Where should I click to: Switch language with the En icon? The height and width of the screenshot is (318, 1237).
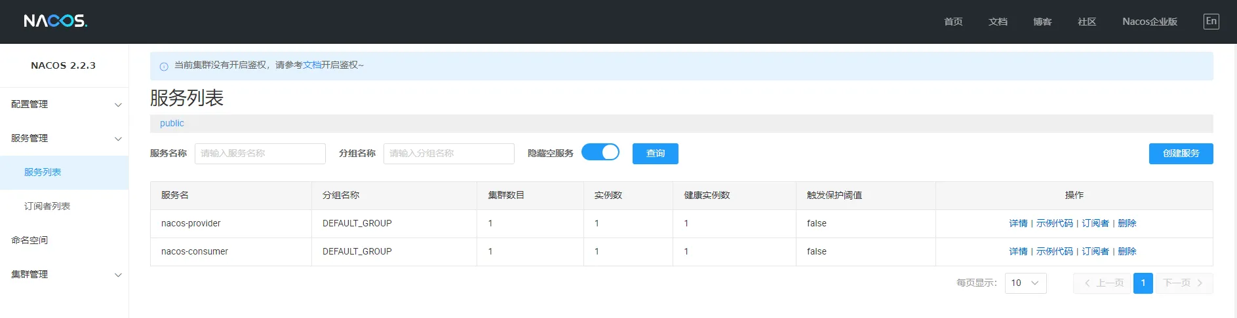click(x=1211, y=21)
